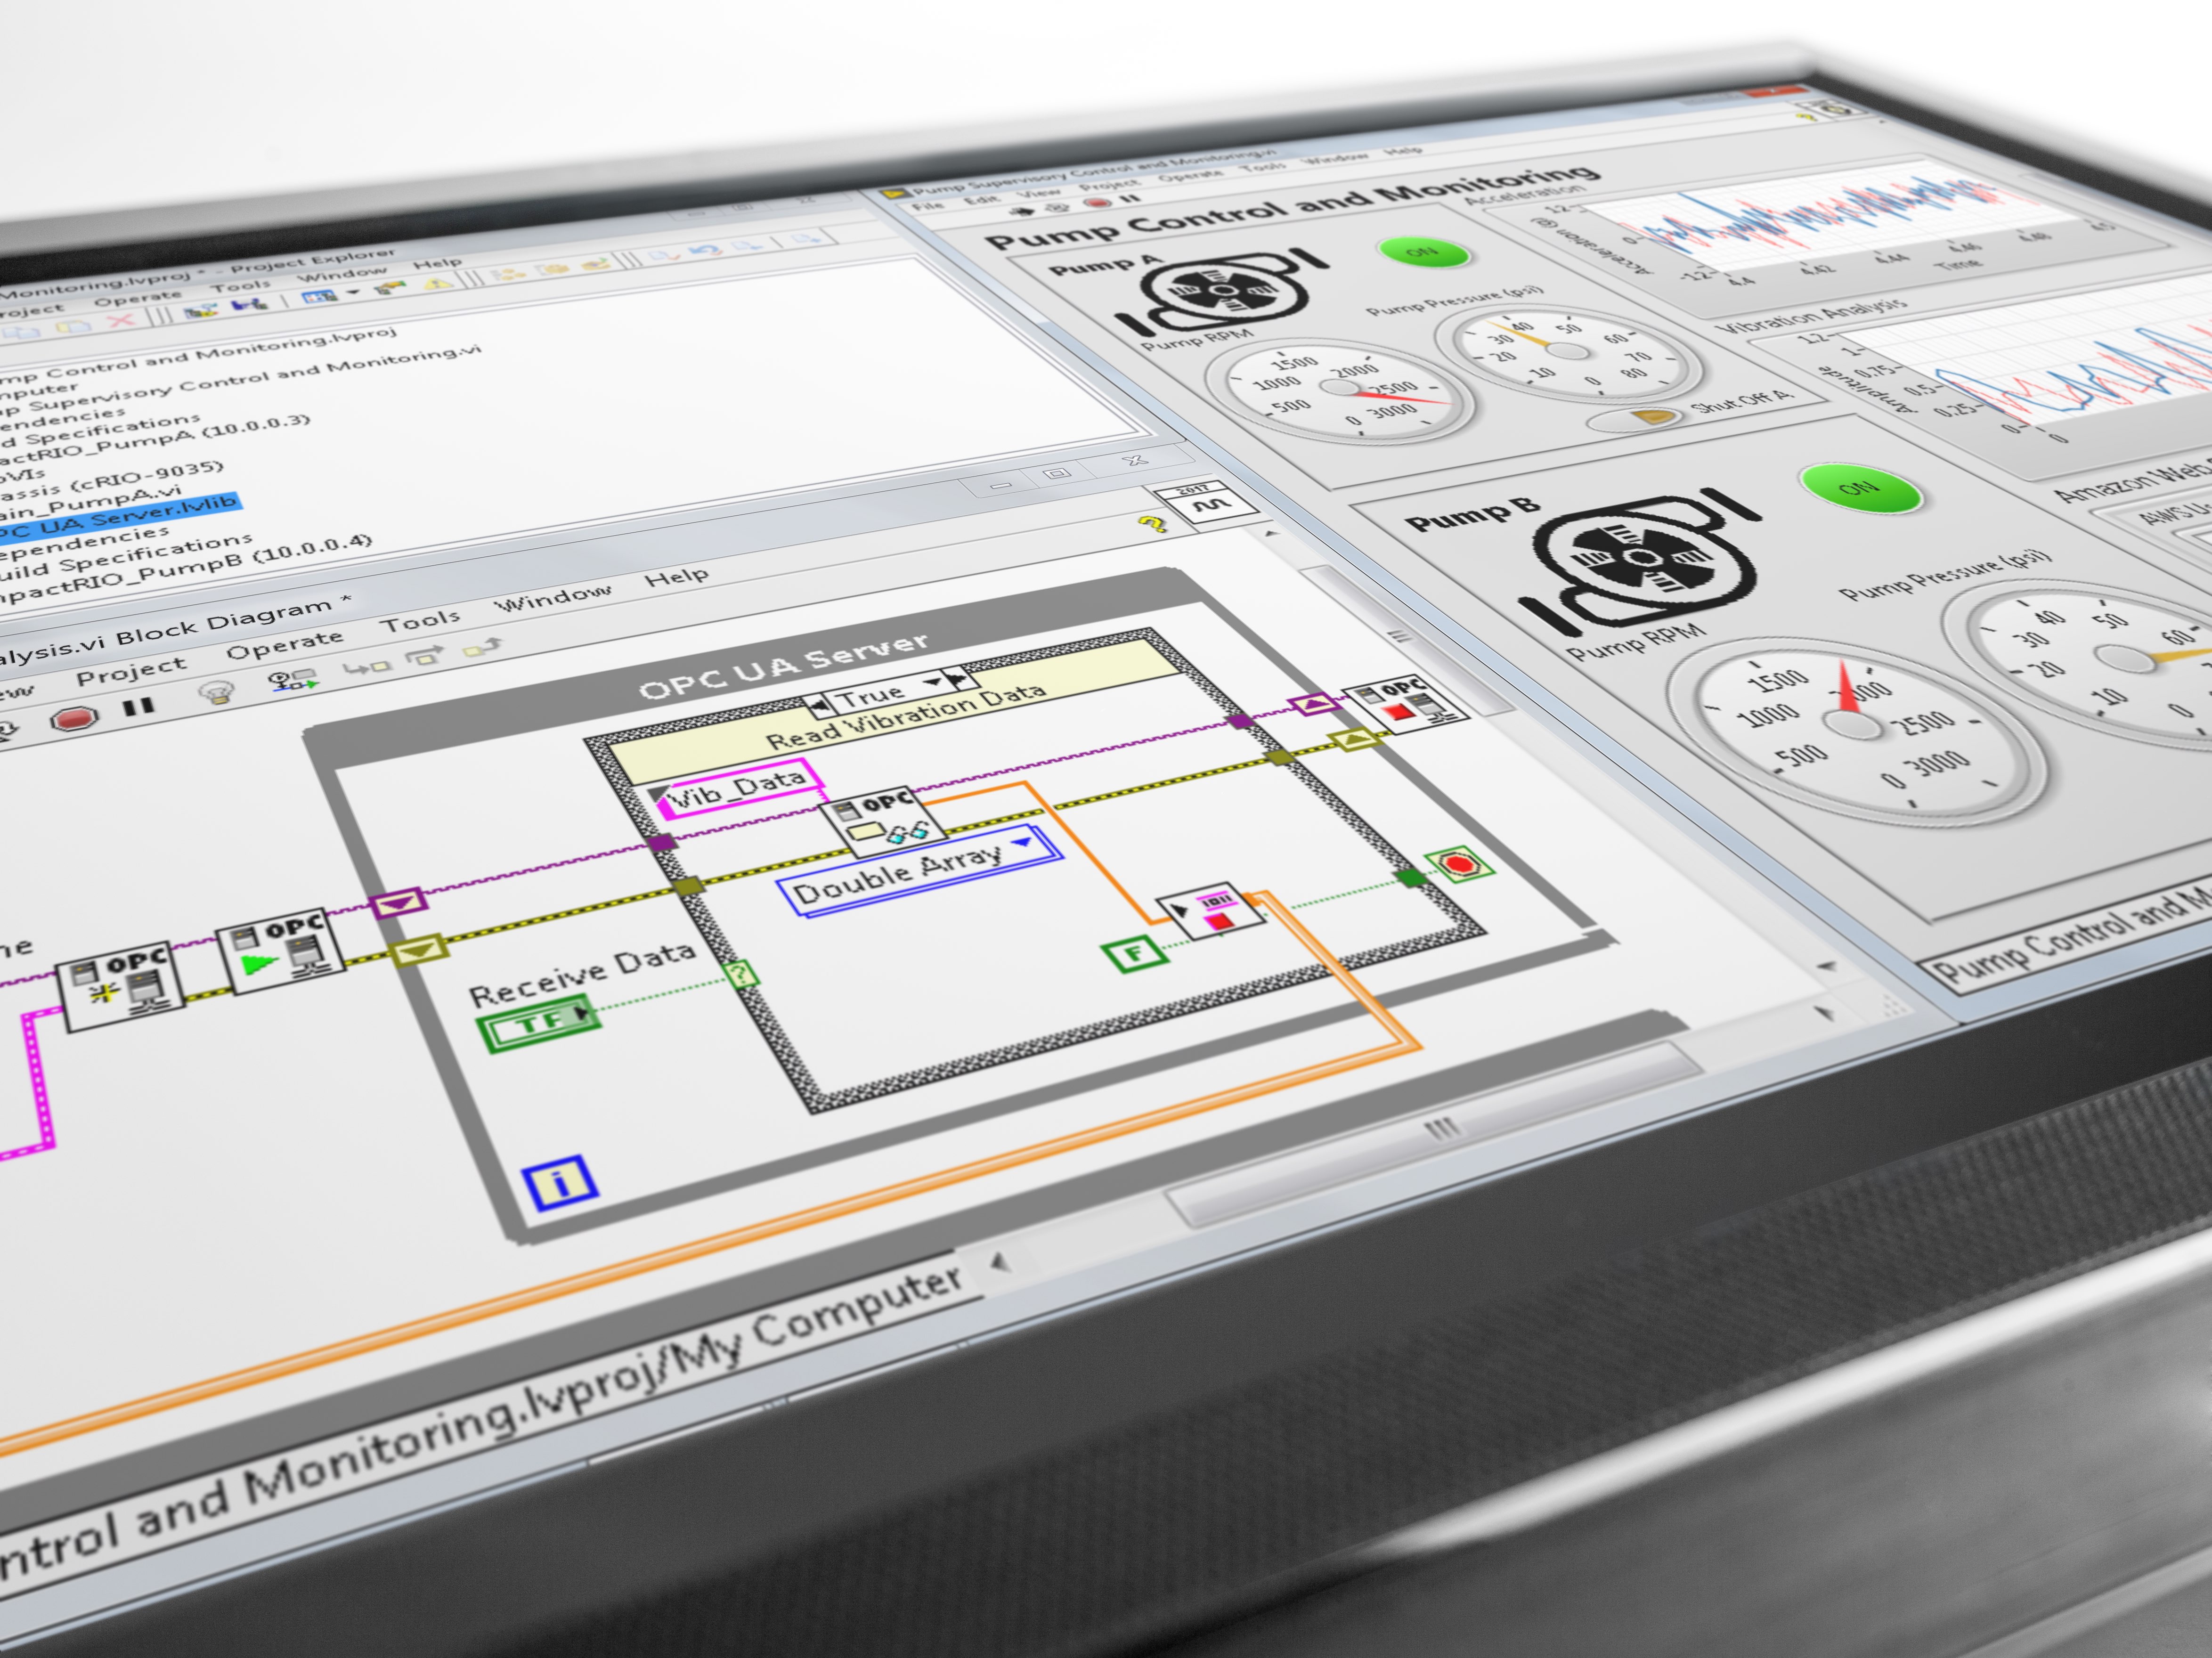Click the Step Out toolbar icon
This screenshot has width=2212, height=1658.
click(482, 648)
